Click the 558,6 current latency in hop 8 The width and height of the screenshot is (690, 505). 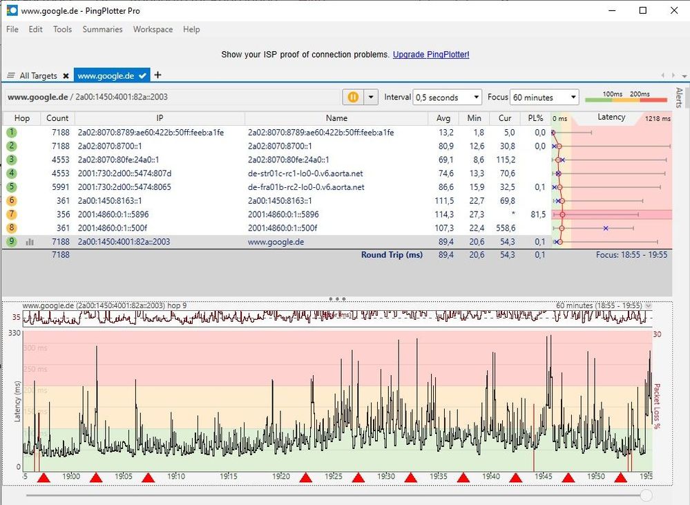point(505,228)
